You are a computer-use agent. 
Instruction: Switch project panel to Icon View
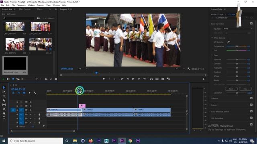point(13,79)
